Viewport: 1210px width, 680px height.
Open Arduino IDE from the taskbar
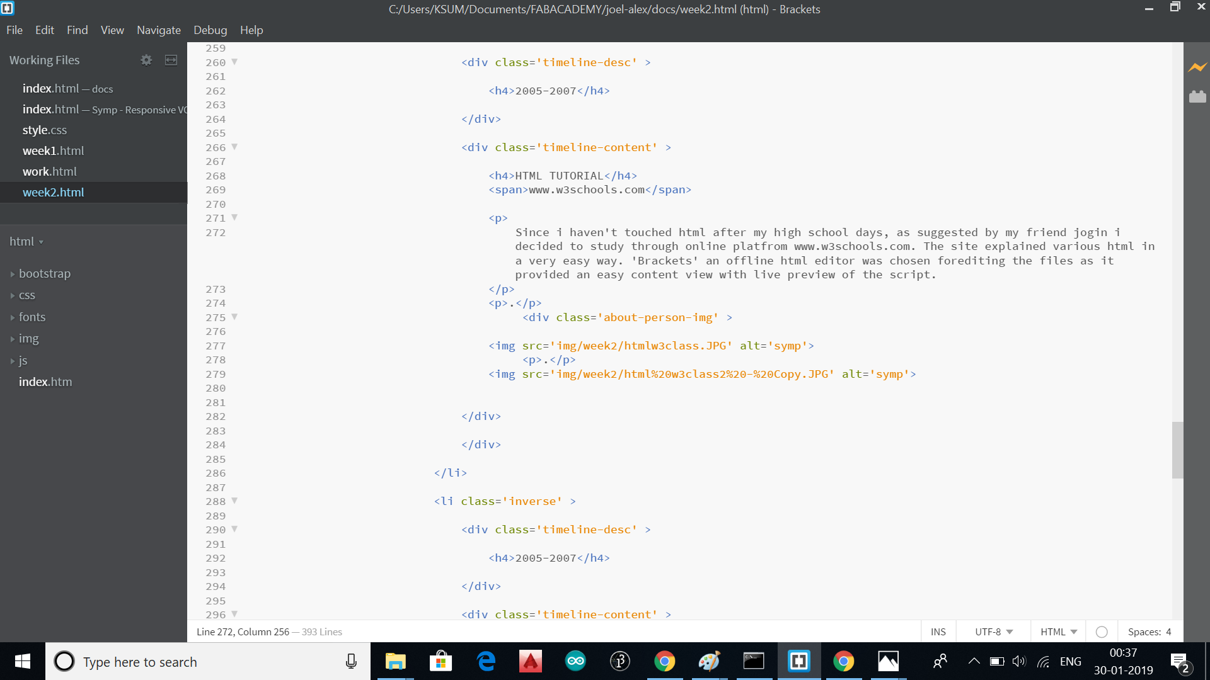point(575,661)
